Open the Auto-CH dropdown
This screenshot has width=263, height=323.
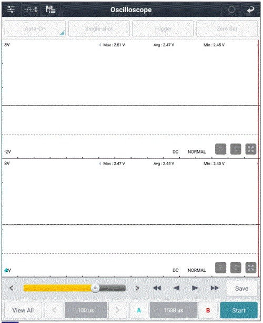coord(35,28)
